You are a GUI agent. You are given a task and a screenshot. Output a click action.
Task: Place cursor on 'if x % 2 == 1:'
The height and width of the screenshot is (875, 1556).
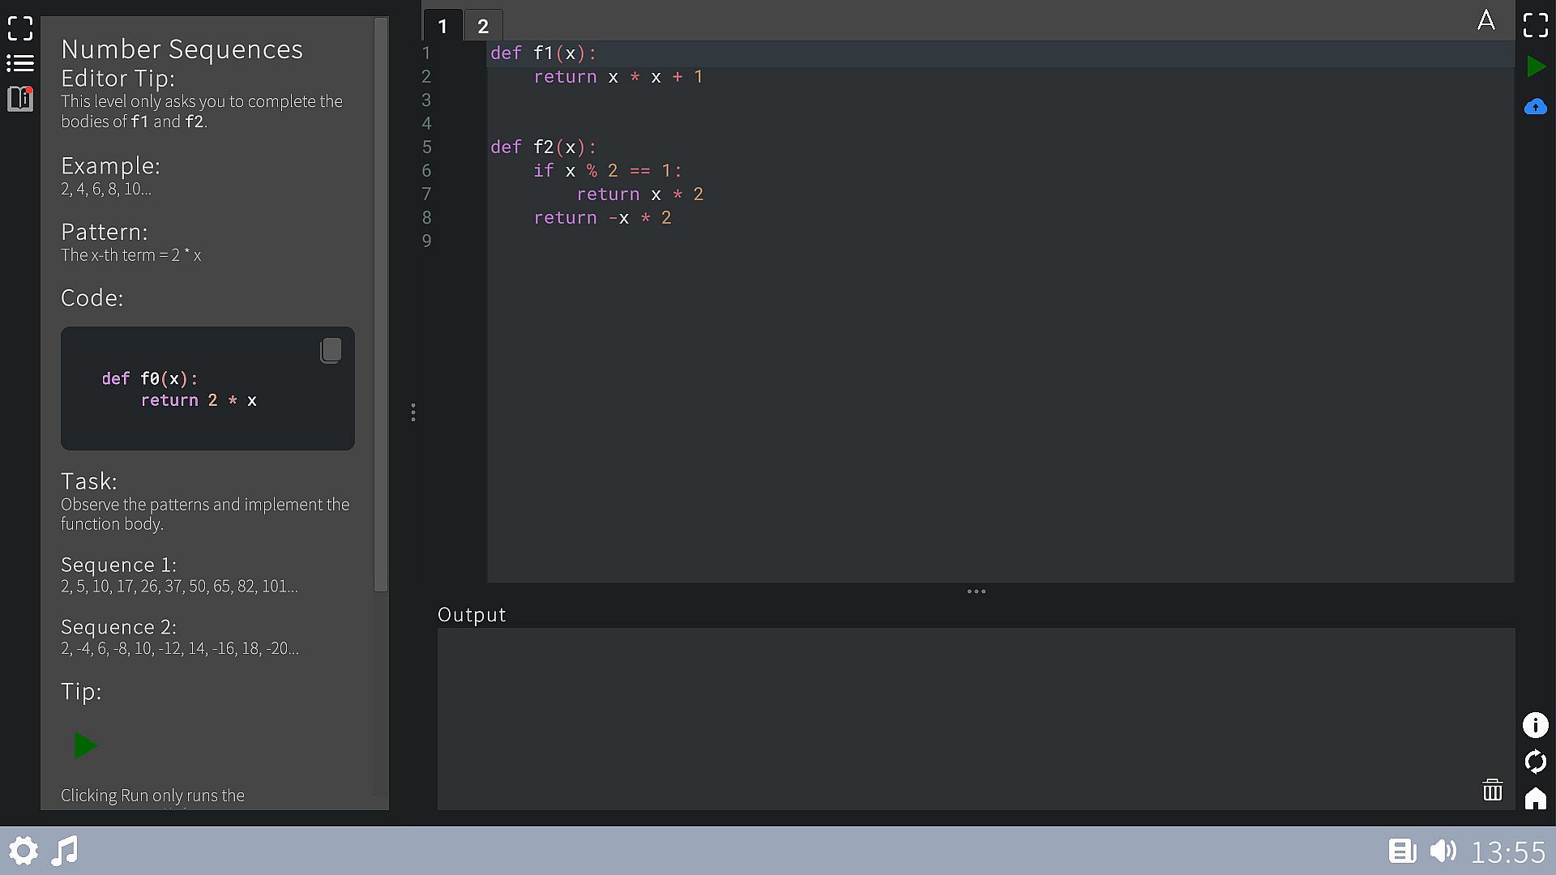click(x=608, y=171)
